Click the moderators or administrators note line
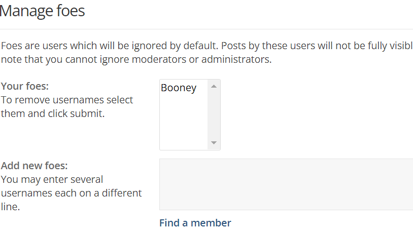Viewport: 413px width, 232px height. 137,59
